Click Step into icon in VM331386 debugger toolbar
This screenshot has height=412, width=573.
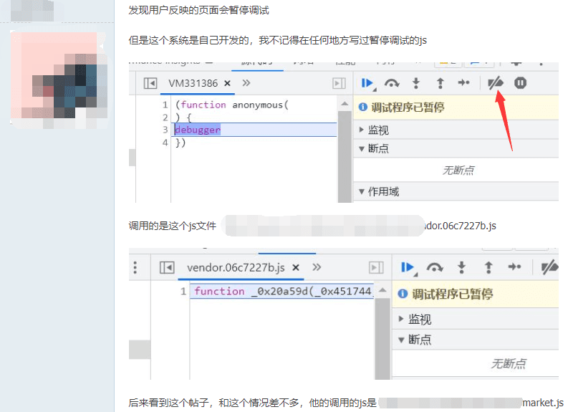[416, 83]
